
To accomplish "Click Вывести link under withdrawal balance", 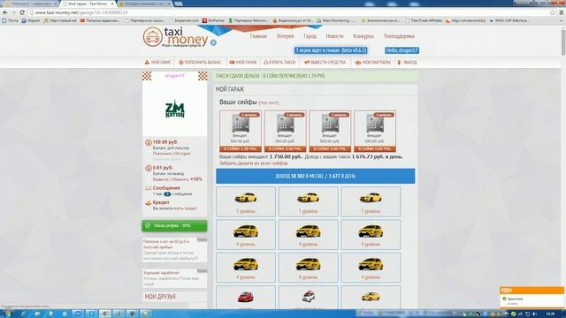I will pos(160,179).
